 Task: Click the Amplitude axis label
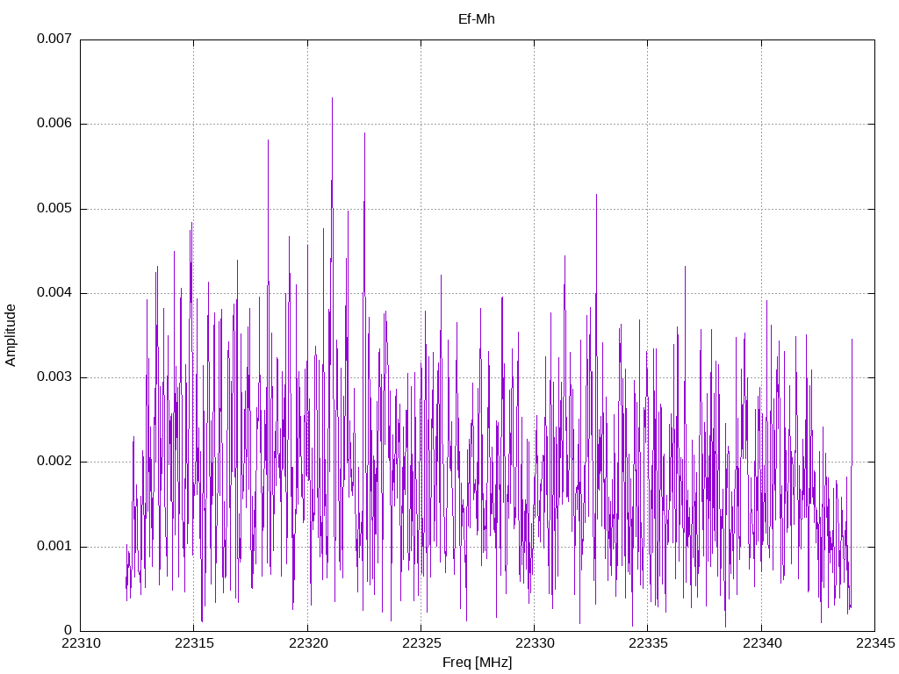pos(11,335)
